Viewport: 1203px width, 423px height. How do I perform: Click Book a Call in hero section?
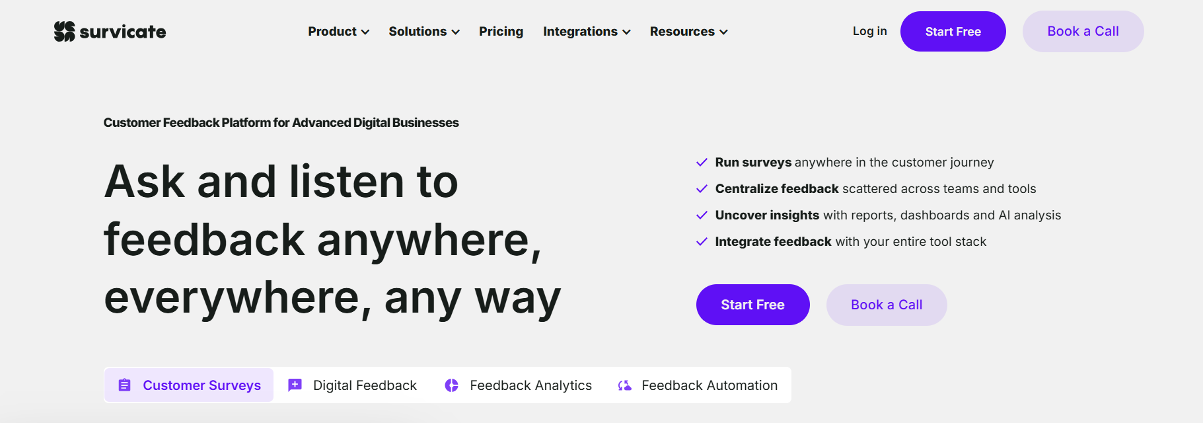pos(887,305)
